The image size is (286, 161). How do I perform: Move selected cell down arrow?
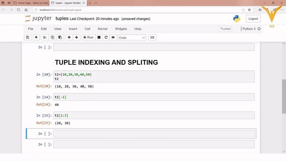[76, 38]
